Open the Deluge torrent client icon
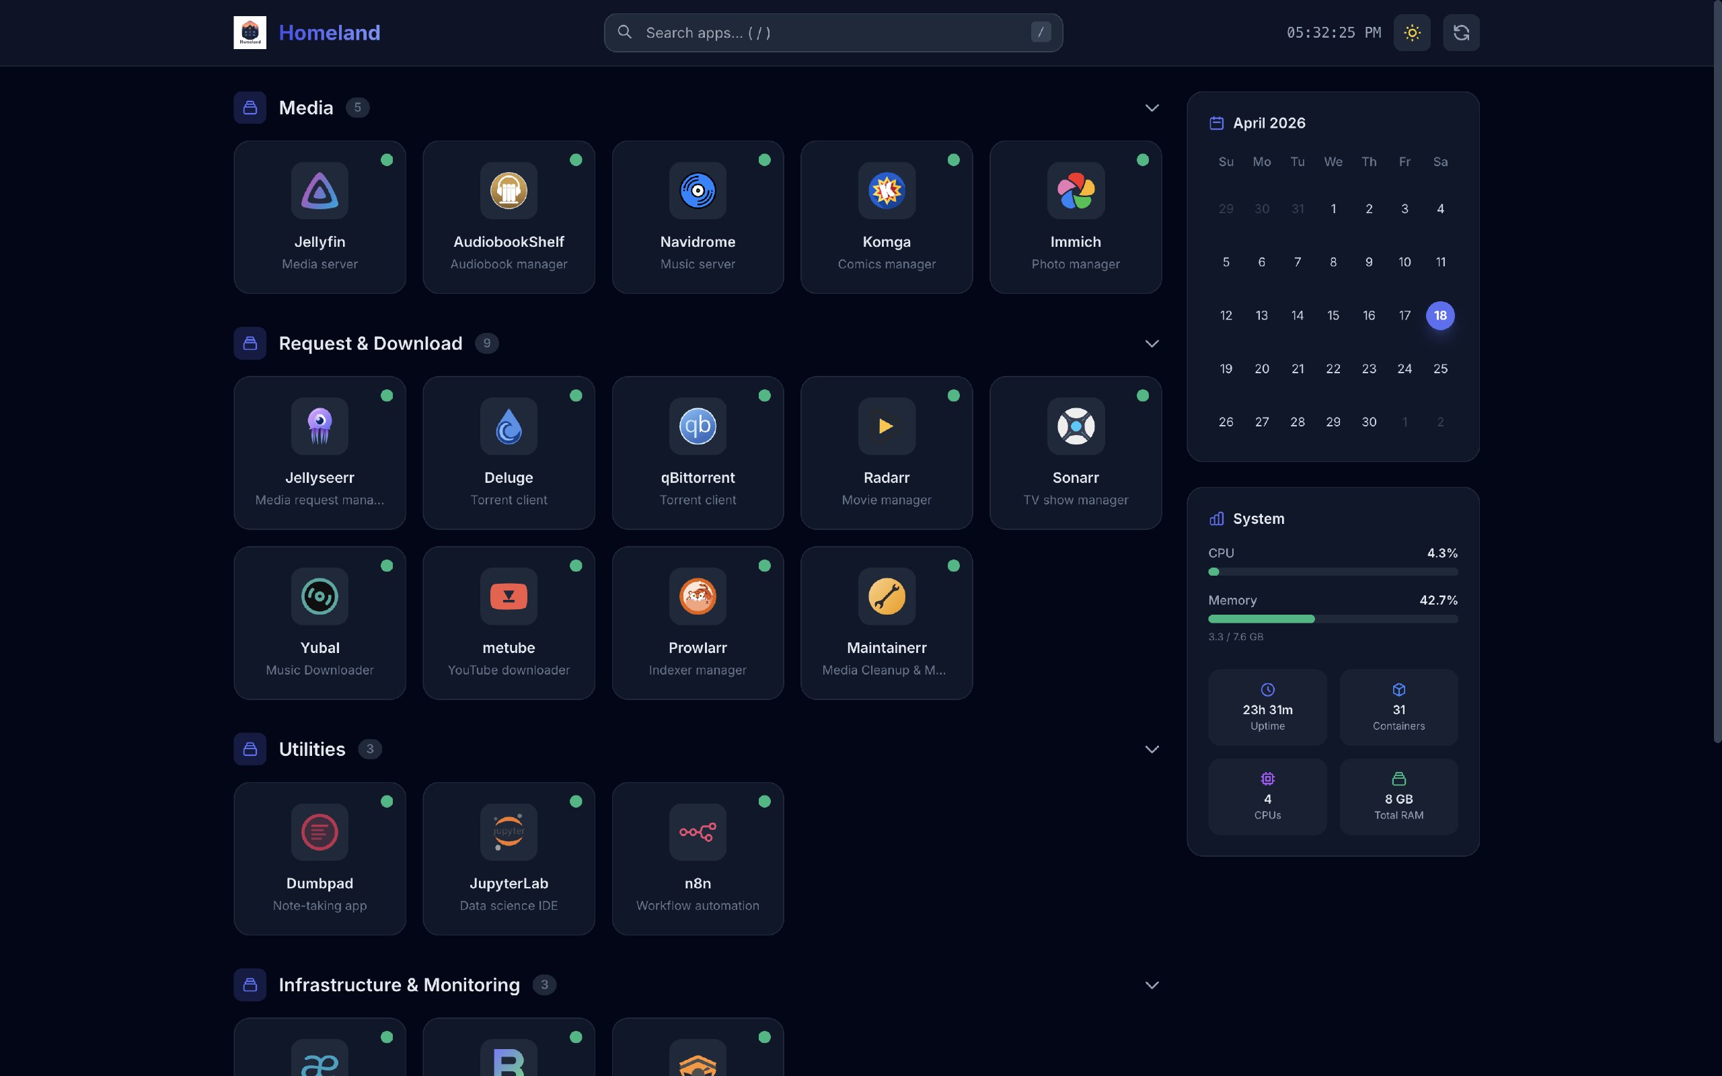1722x1076 pixels. [509, 426]
